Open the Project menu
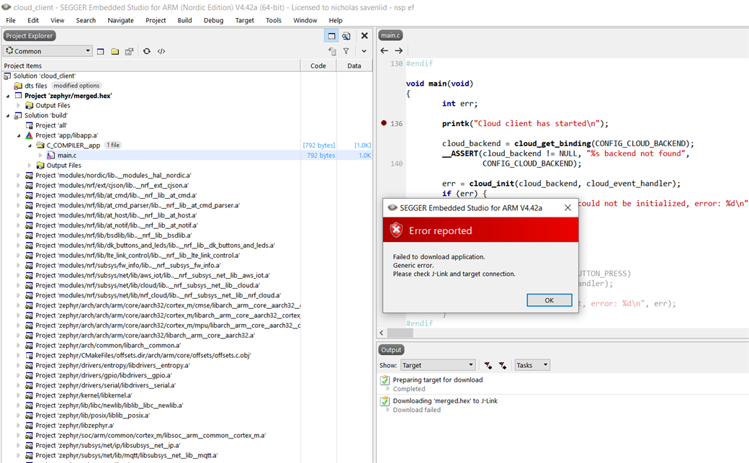The width and height of the screenshot is (749, 463). pyautogui.click(x=156, y=20)
